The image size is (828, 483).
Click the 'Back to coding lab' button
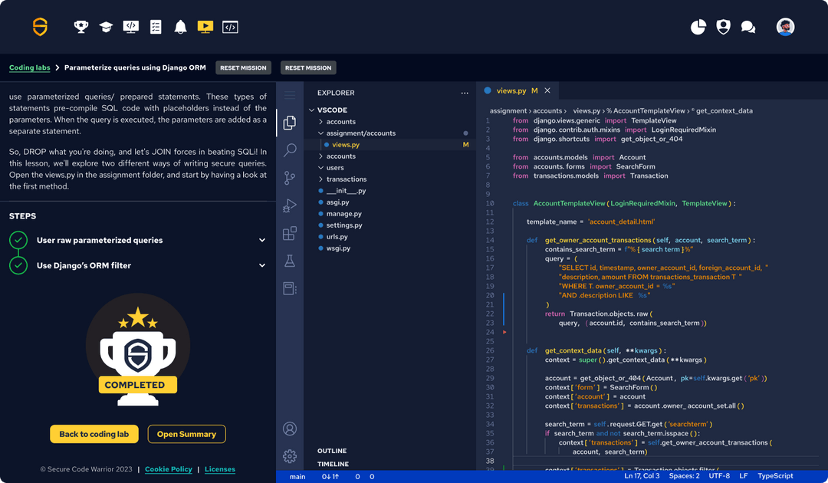(94, 434)
